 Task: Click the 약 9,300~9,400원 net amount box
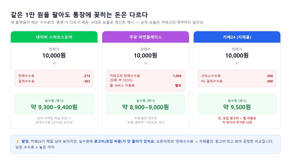pyautogui.click(x=54, y=104)
